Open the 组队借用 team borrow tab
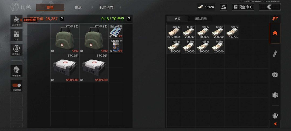291x131 pixels. (x=201, y=19)
